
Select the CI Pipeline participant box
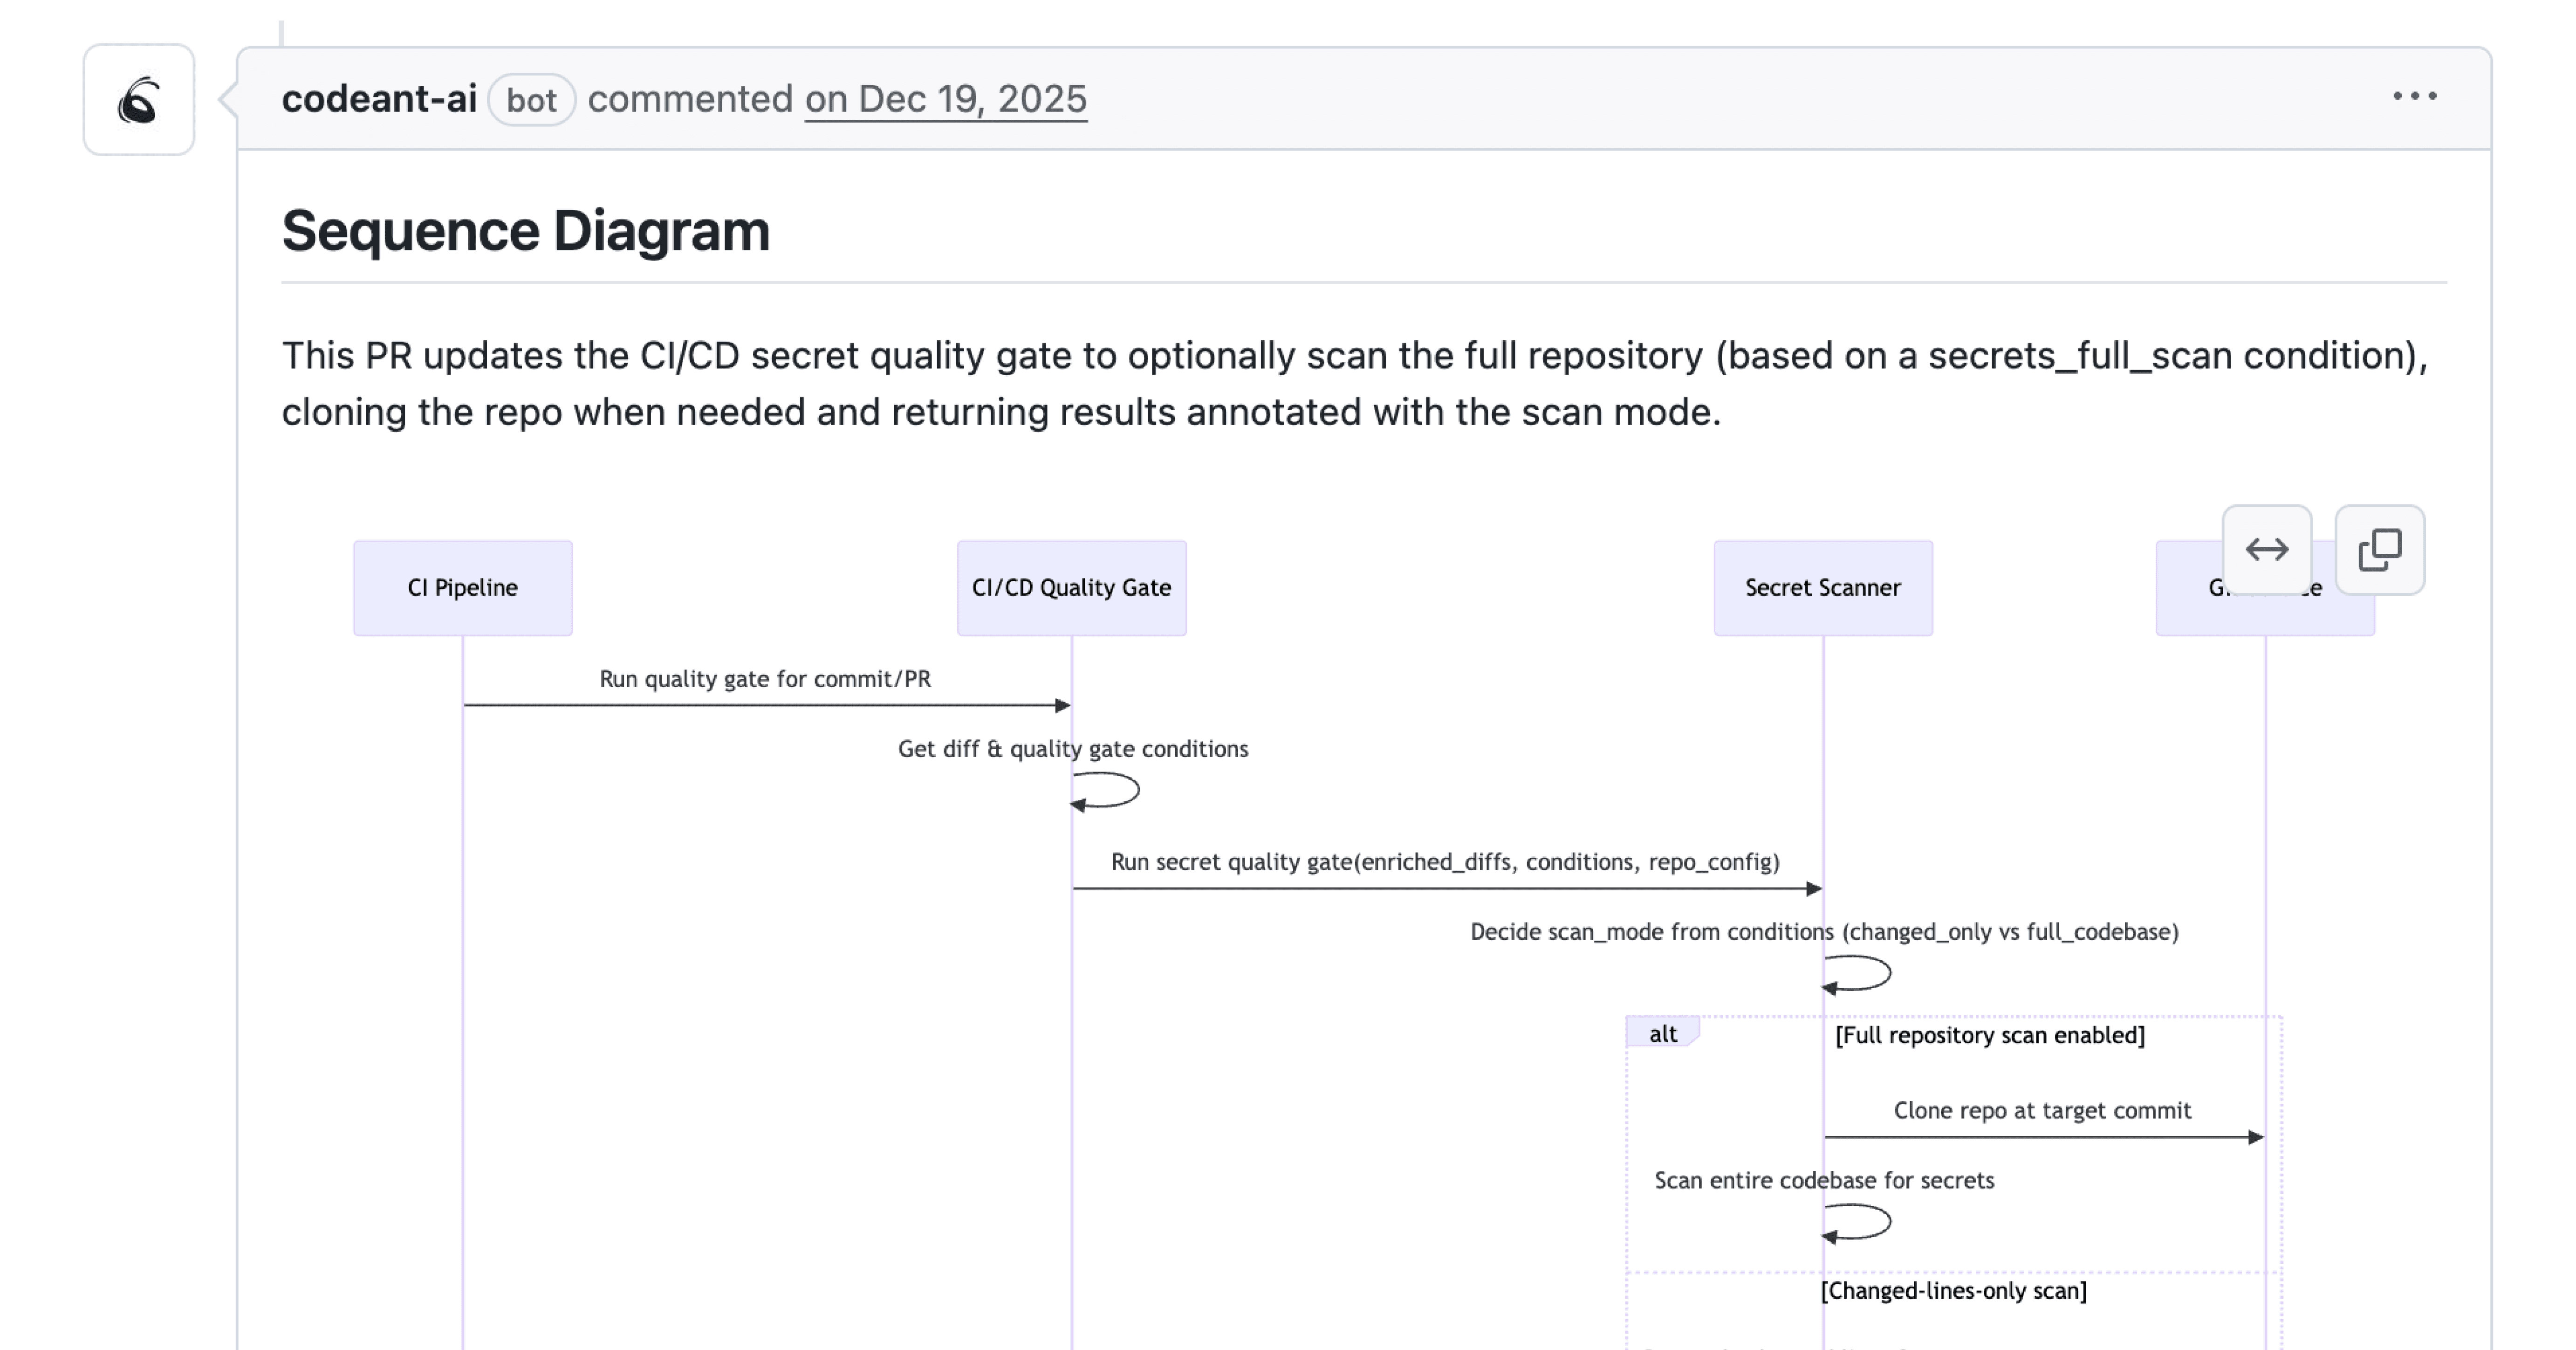pos(461,588)
